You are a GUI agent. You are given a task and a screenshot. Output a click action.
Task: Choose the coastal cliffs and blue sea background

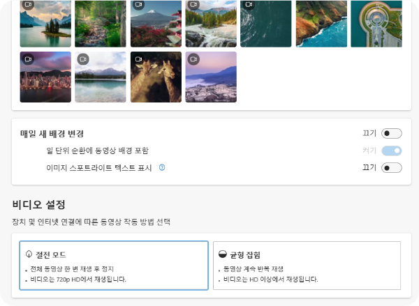point(321,24)
